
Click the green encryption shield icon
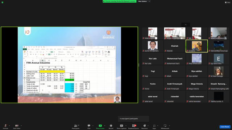[x=3, y=3]
